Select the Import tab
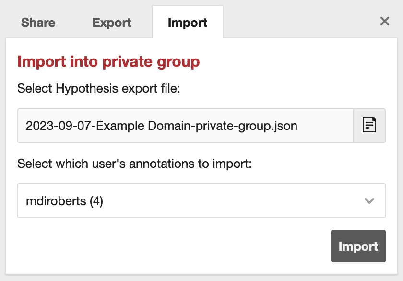The image size is (403, 281). tap(188, 22)
